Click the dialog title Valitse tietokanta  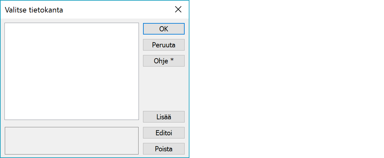pos(34,10)
